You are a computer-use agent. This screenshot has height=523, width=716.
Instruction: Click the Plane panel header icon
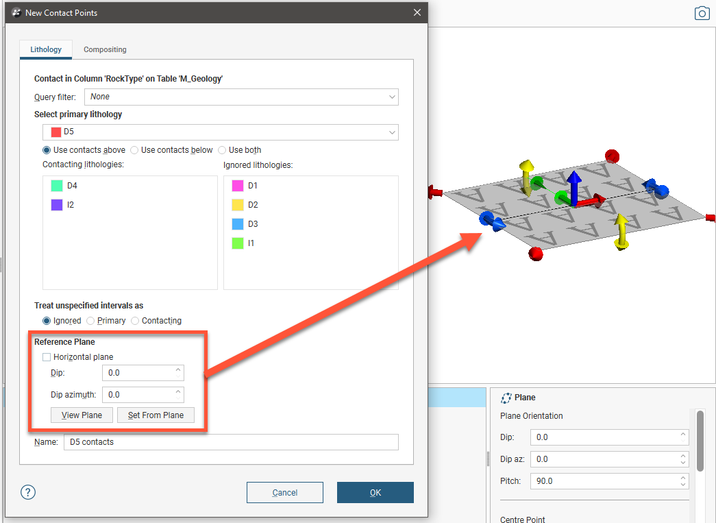pyautogui.click(x=506, y=398)
